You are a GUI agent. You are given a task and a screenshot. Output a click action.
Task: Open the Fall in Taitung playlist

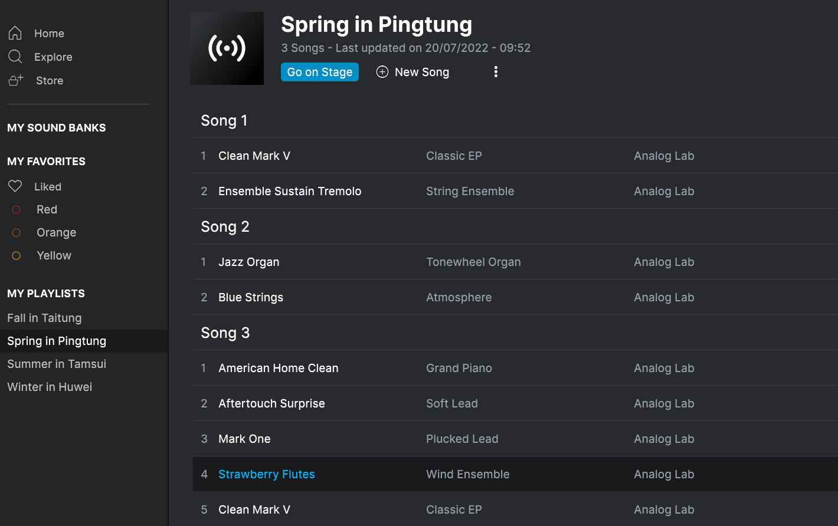point(44,318)
